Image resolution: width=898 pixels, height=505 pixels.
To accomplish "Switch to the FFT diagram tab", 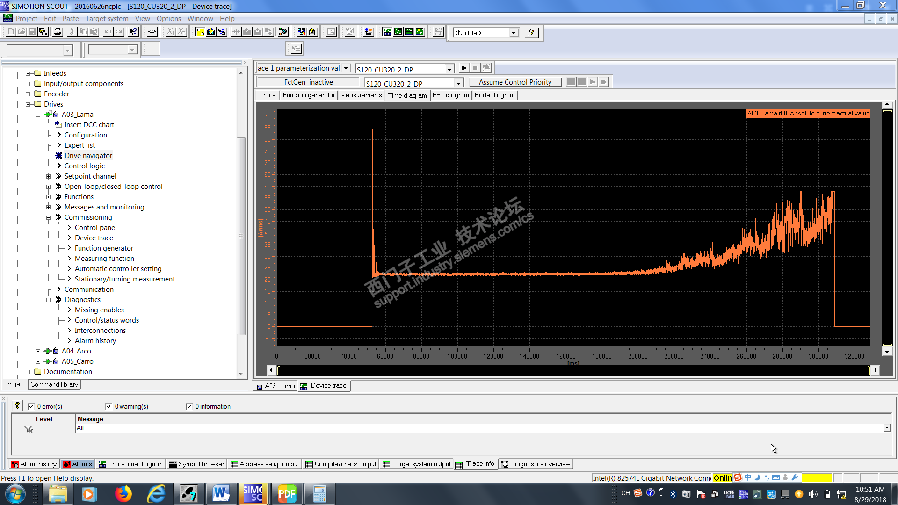I will pyautogui.click(x=450, y=95).
